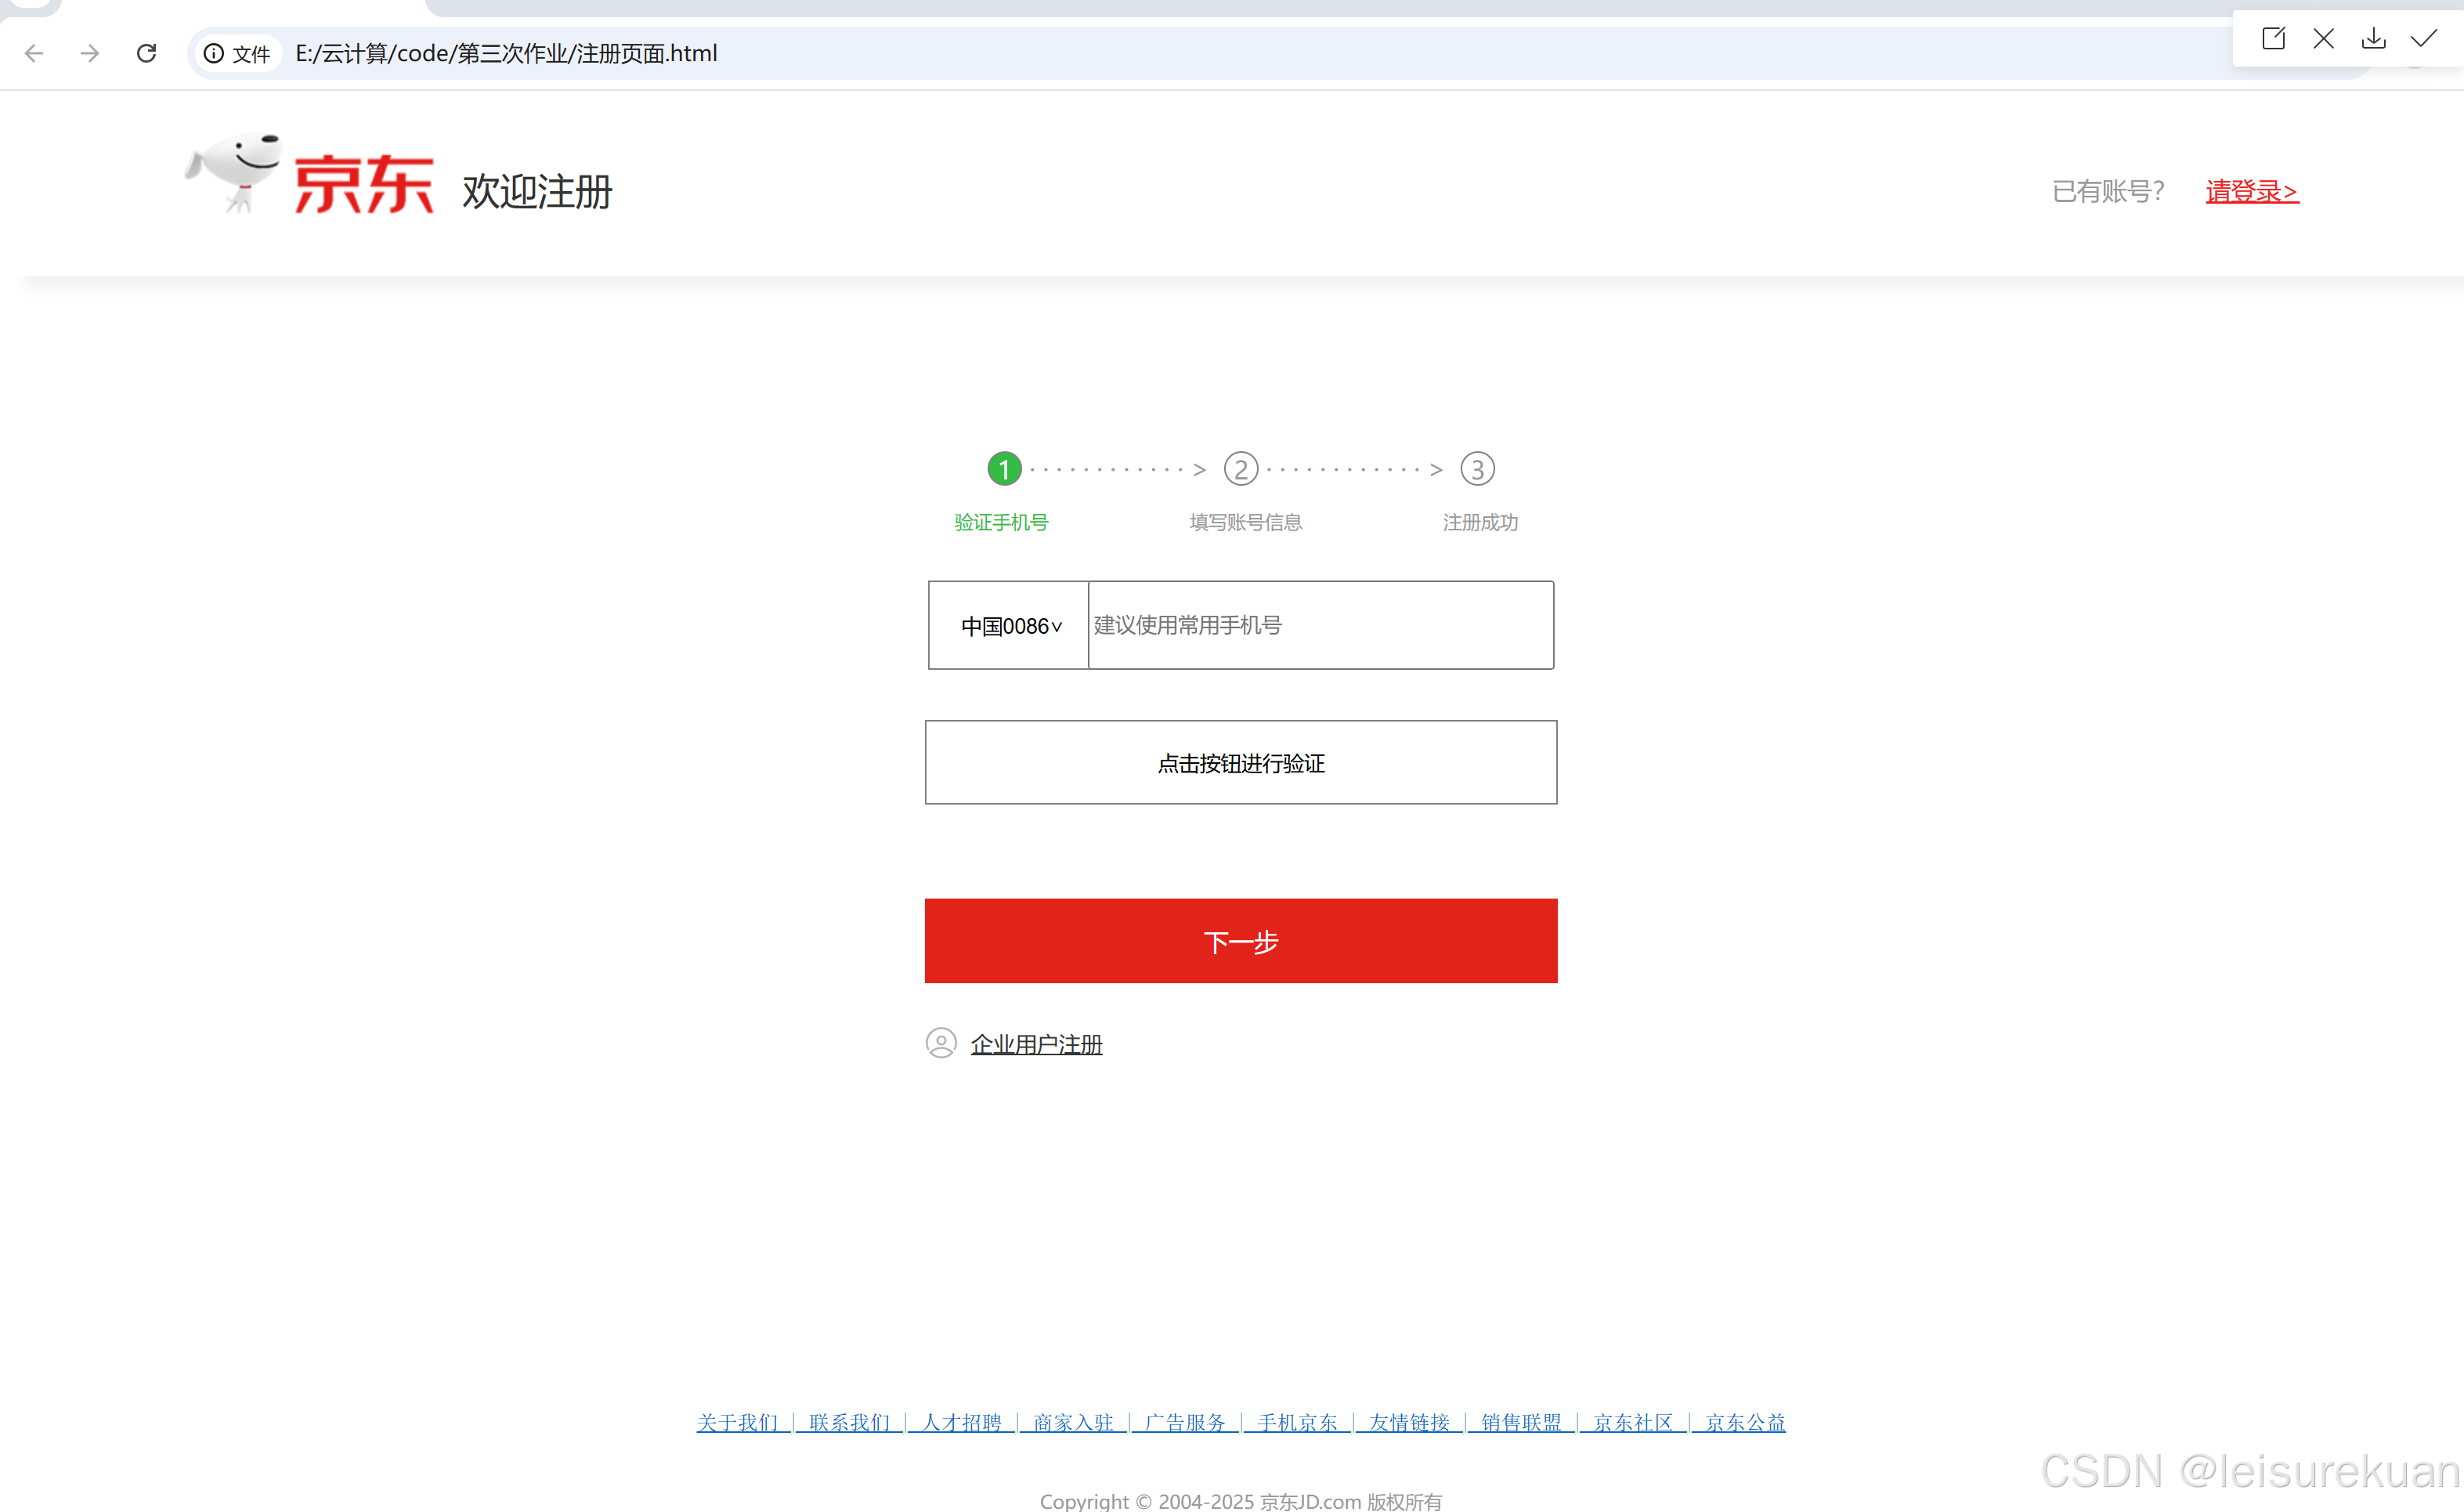Click the browser forward arrow
The width and height of the screenshot is (2464, 1512).
coord(90,53)
